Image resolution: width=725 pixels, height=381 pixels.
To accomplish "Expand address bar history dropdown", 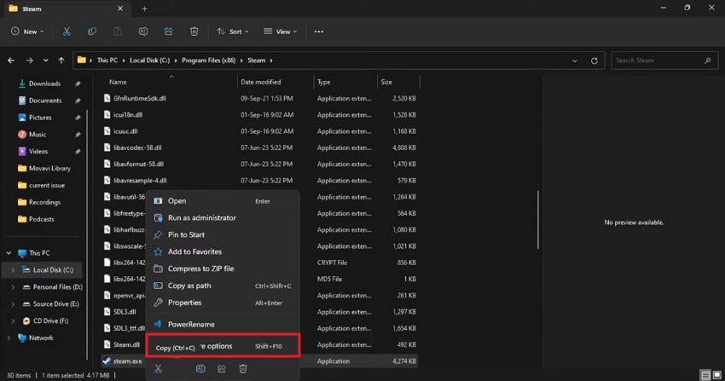I will [x=574, y=61].
